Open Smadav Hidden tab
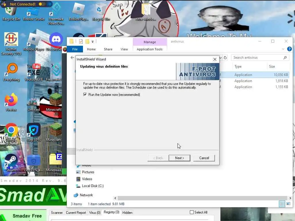This screenshot has width=295, height=221. 127,212
